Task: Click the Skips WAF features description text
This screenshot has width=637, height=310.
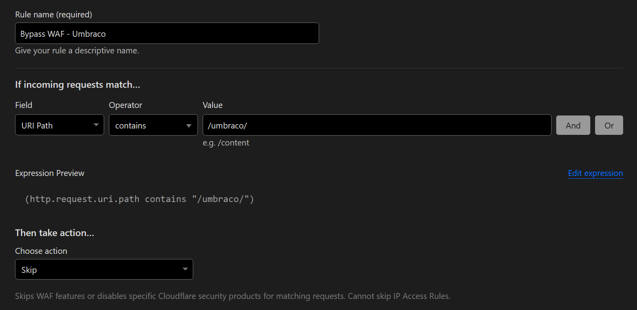Action: [233, 296]
